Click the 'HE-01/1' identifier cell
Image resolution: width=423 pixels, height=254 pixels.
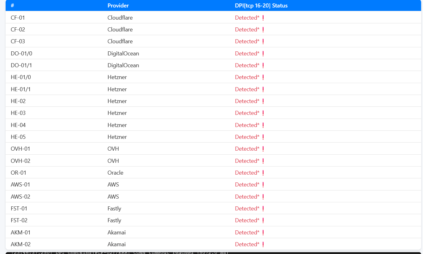tap(21, 89)
